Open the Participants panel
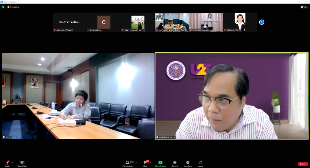 coord(127,162)
